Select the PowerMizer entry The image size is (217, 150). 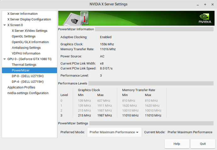click(30, 70)
